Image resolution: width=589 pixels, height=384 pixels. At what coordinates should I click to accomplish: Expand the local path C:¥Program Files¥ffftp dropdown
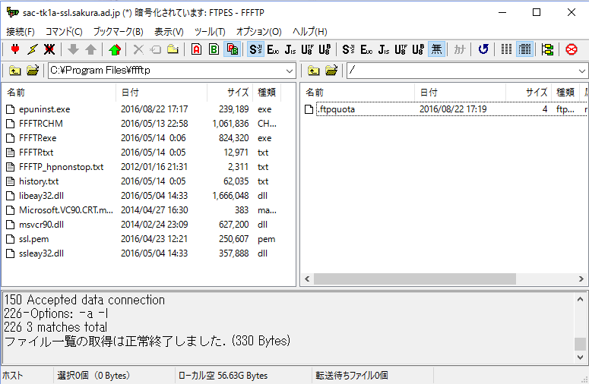[290, 71]
